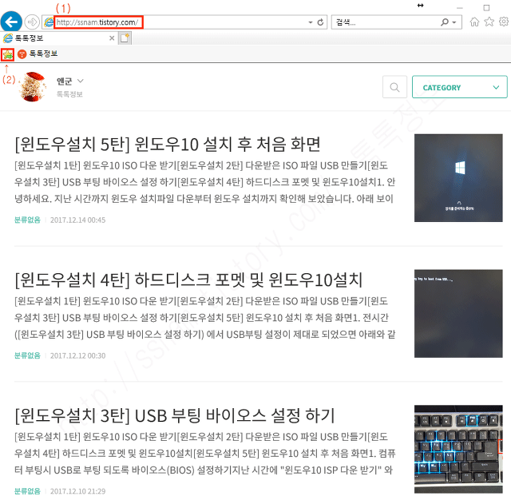Click excerpt text of 4탄 post
This screenshot has height=504, width=511.
click(x=204, y=318)
